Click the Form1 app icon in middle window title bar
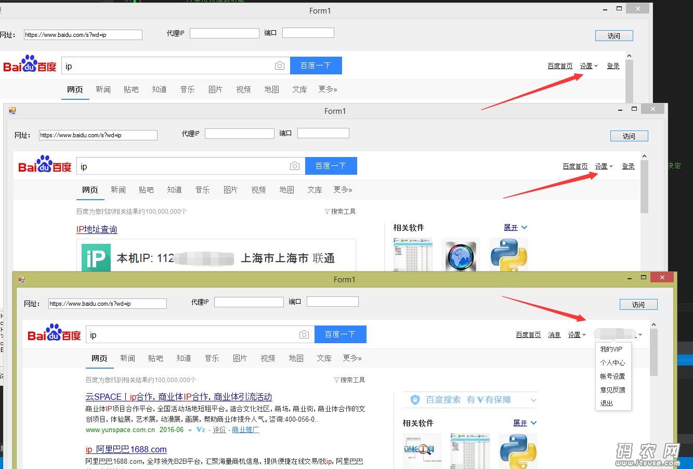Screen dimensions: 693x469 12,111
